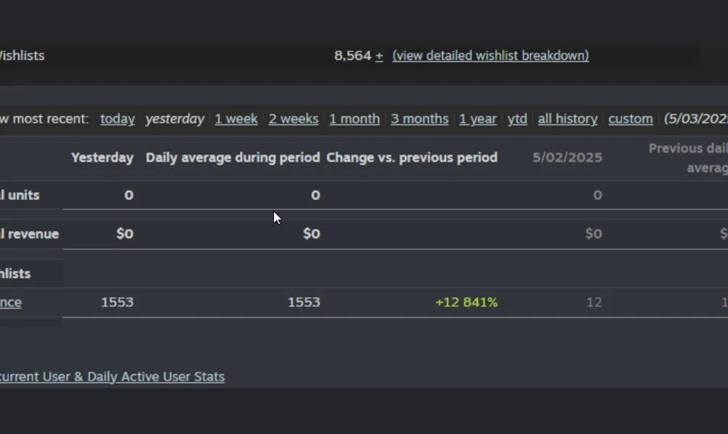
Task: Click the 8,564 wishlists total
Action: coord(353,56)
